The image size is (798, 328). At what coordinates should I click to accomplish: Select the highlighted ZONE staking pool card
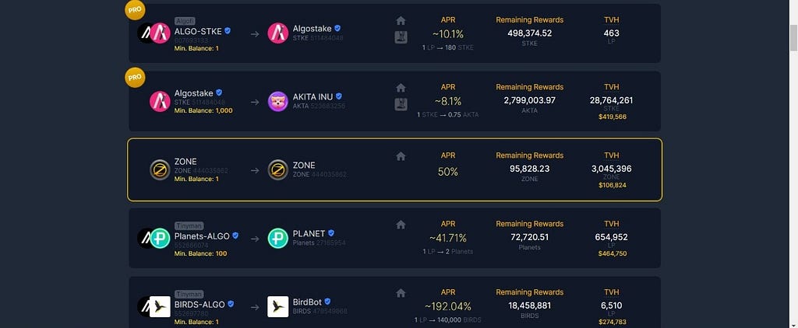coord(394,169)
